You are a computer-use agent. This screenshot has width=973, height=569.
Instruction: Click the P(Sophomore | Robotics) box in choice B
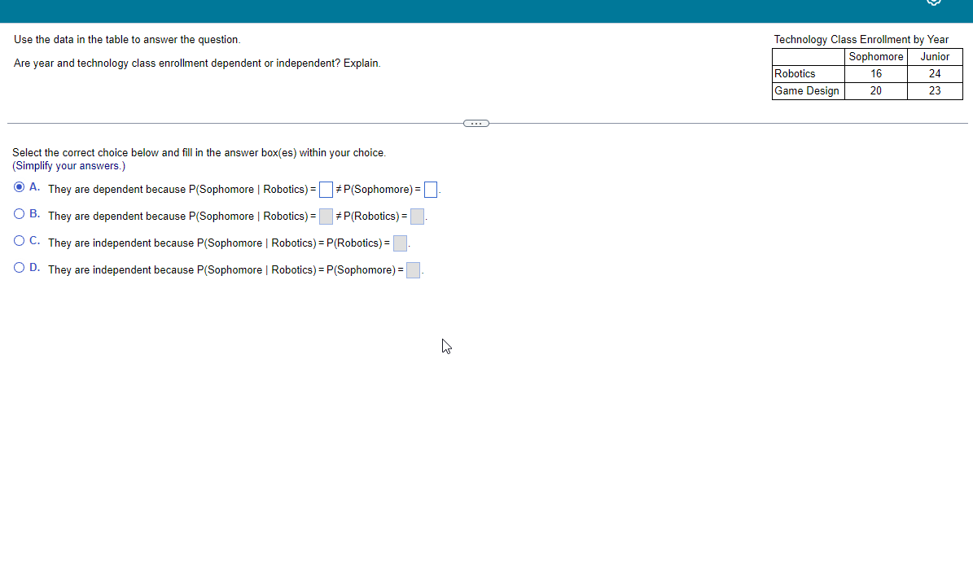(x=325, y=216)
